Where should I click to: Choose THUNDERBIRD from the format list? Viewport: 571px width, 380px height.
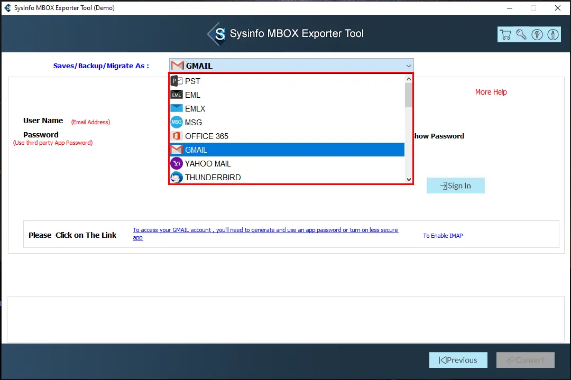click(287, 177)
